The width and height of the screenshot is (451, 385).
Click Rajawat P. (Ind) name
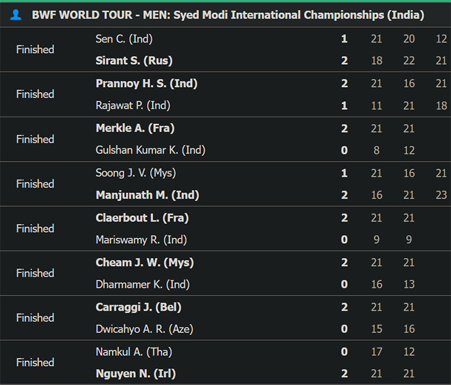click(x=133, y=106)
